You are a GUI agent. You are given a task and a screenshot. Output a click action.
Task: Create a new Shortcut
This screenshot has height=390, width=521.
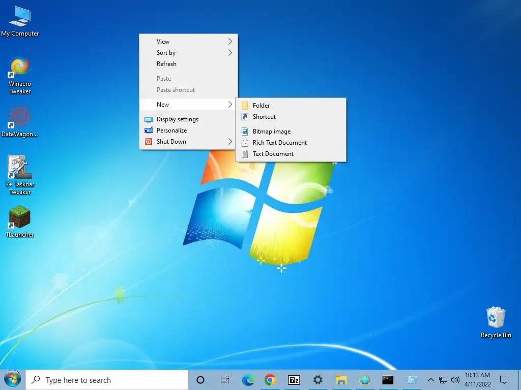pyautogui.click(x=291, y=117)
